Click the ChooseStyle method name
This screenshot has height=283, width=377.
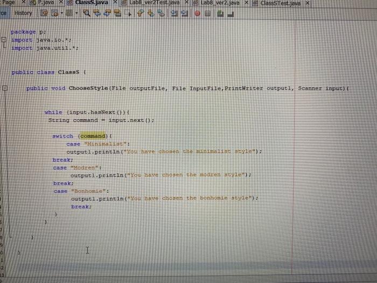[x=88, y=88]
